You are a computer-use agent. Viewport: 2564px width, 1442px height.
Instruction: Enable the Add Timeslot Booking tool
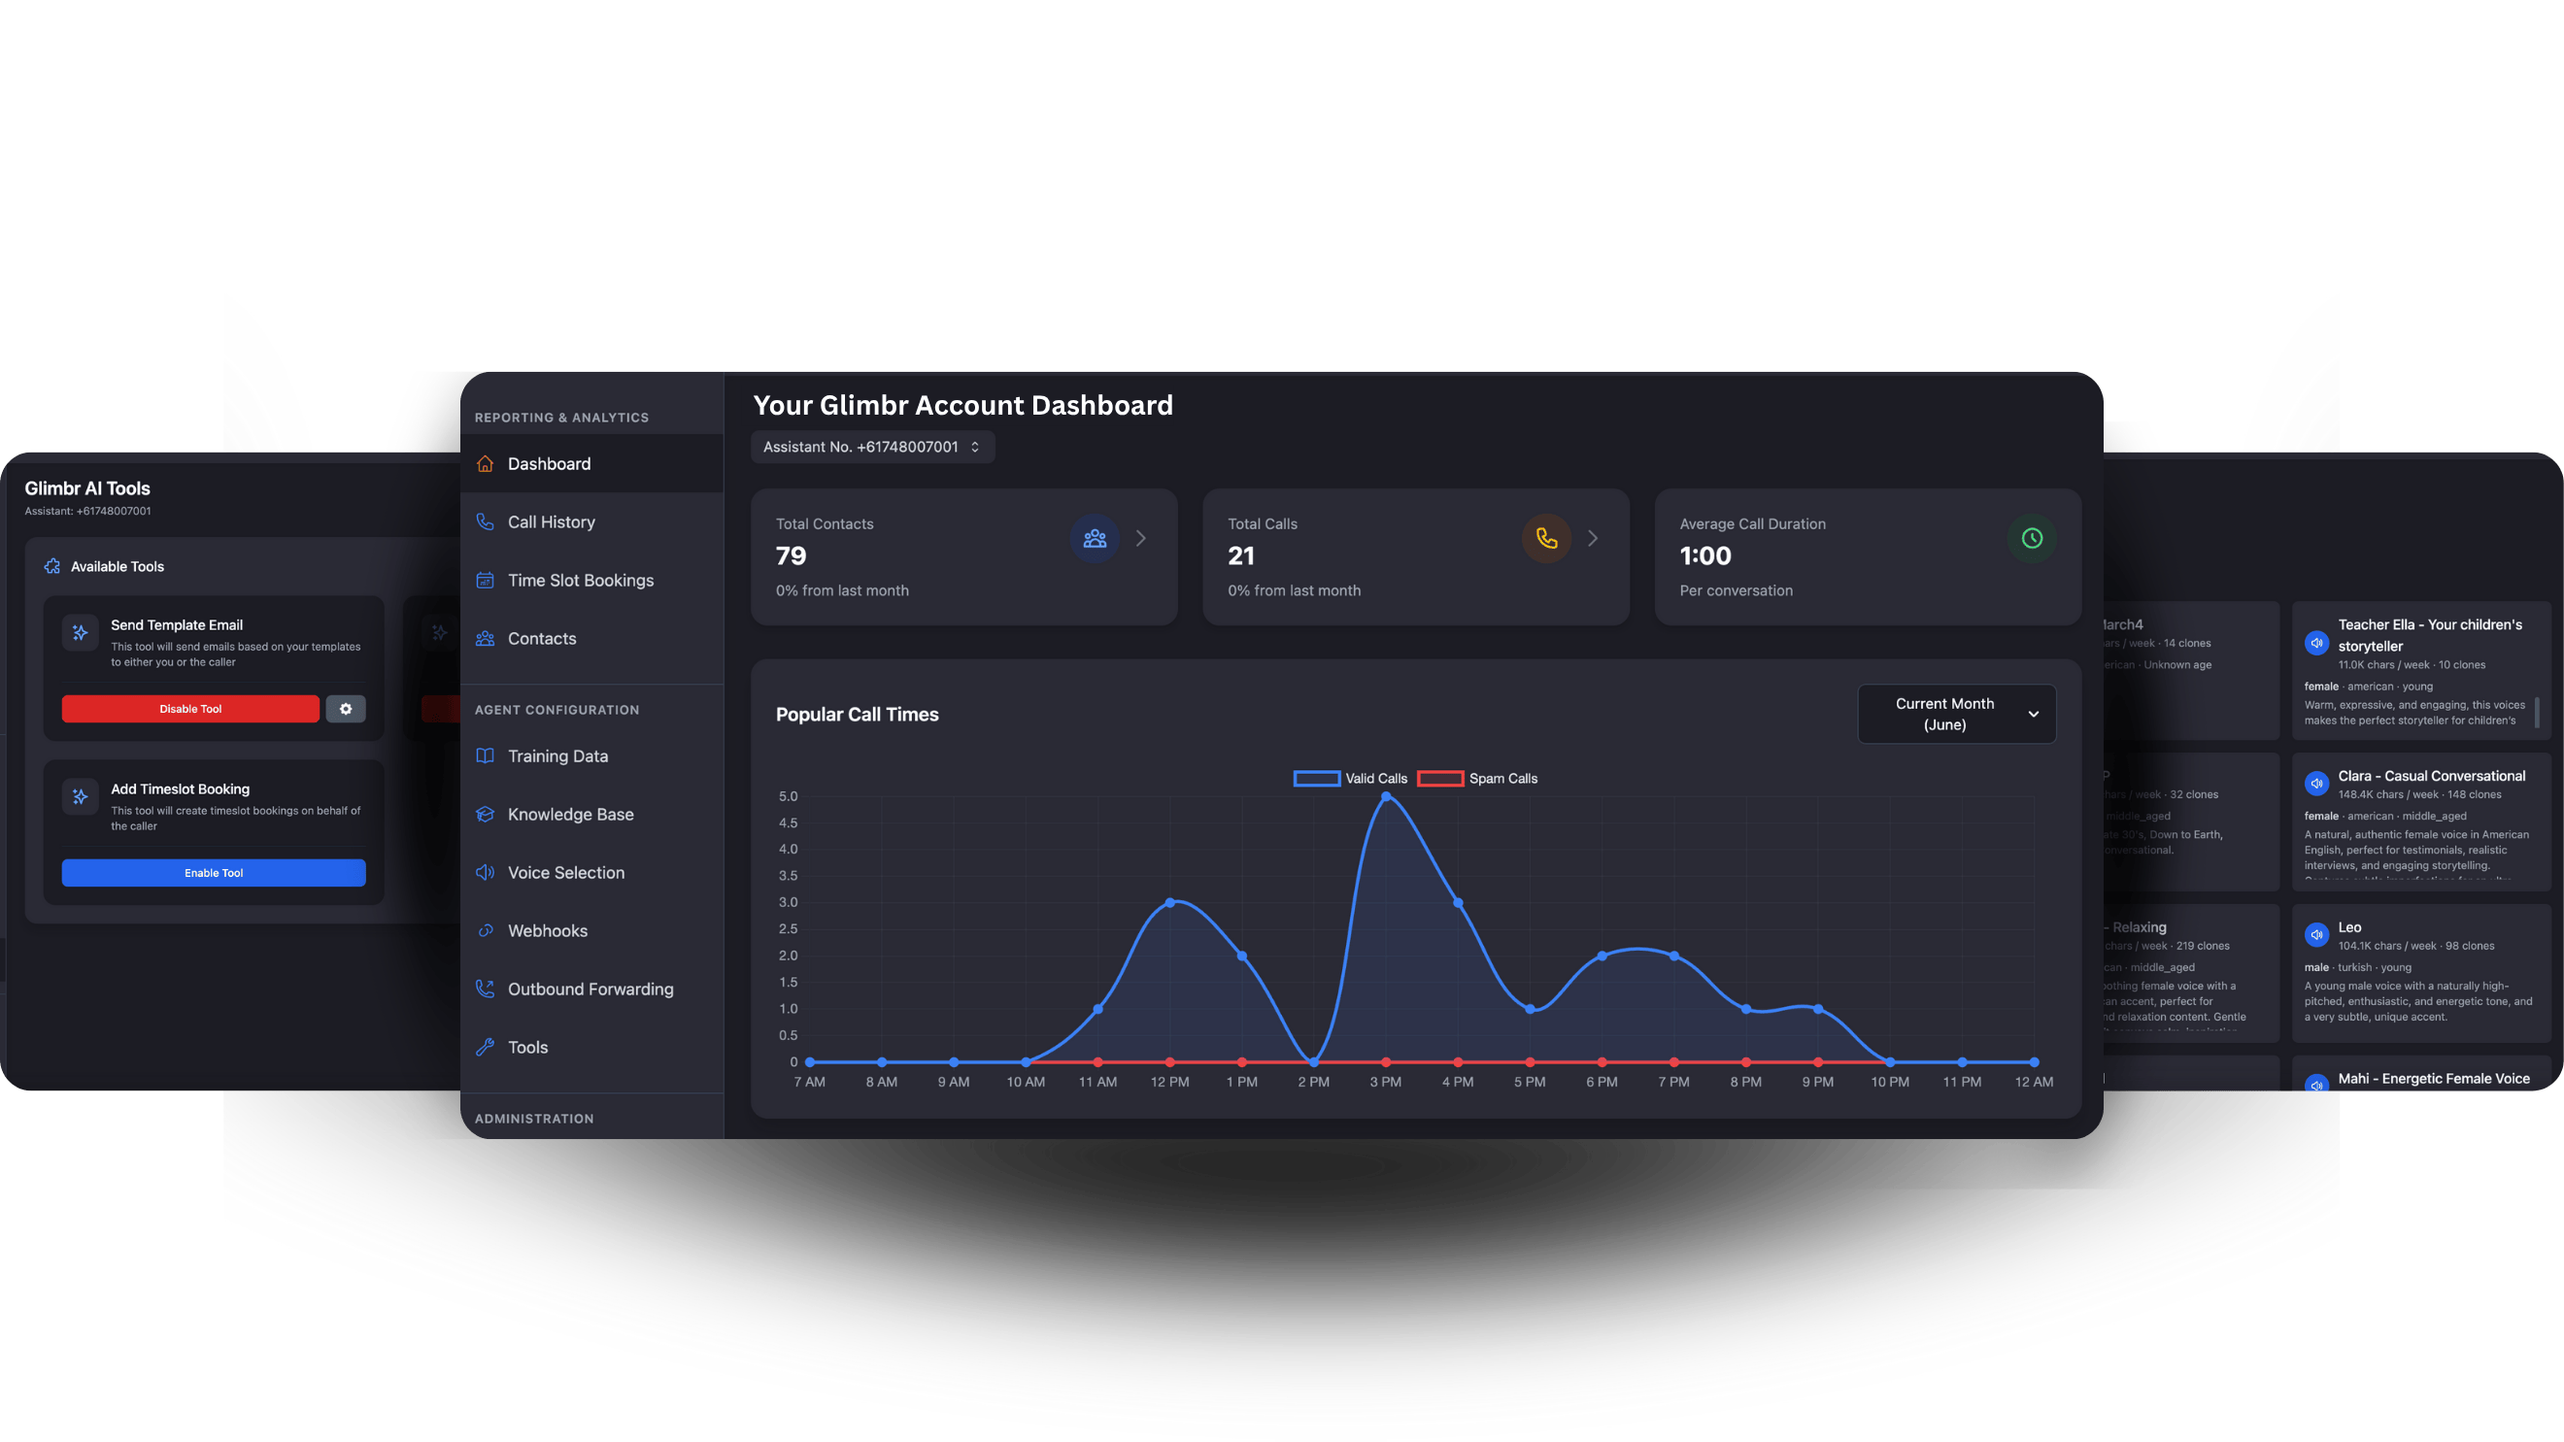tap(213, 873)
